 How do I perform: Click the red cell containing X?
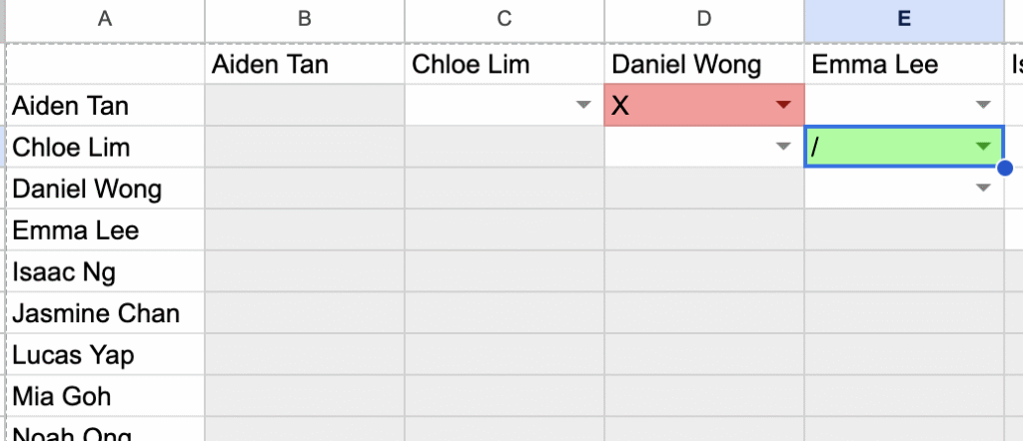pyautogui.click(x=689, y=106)
